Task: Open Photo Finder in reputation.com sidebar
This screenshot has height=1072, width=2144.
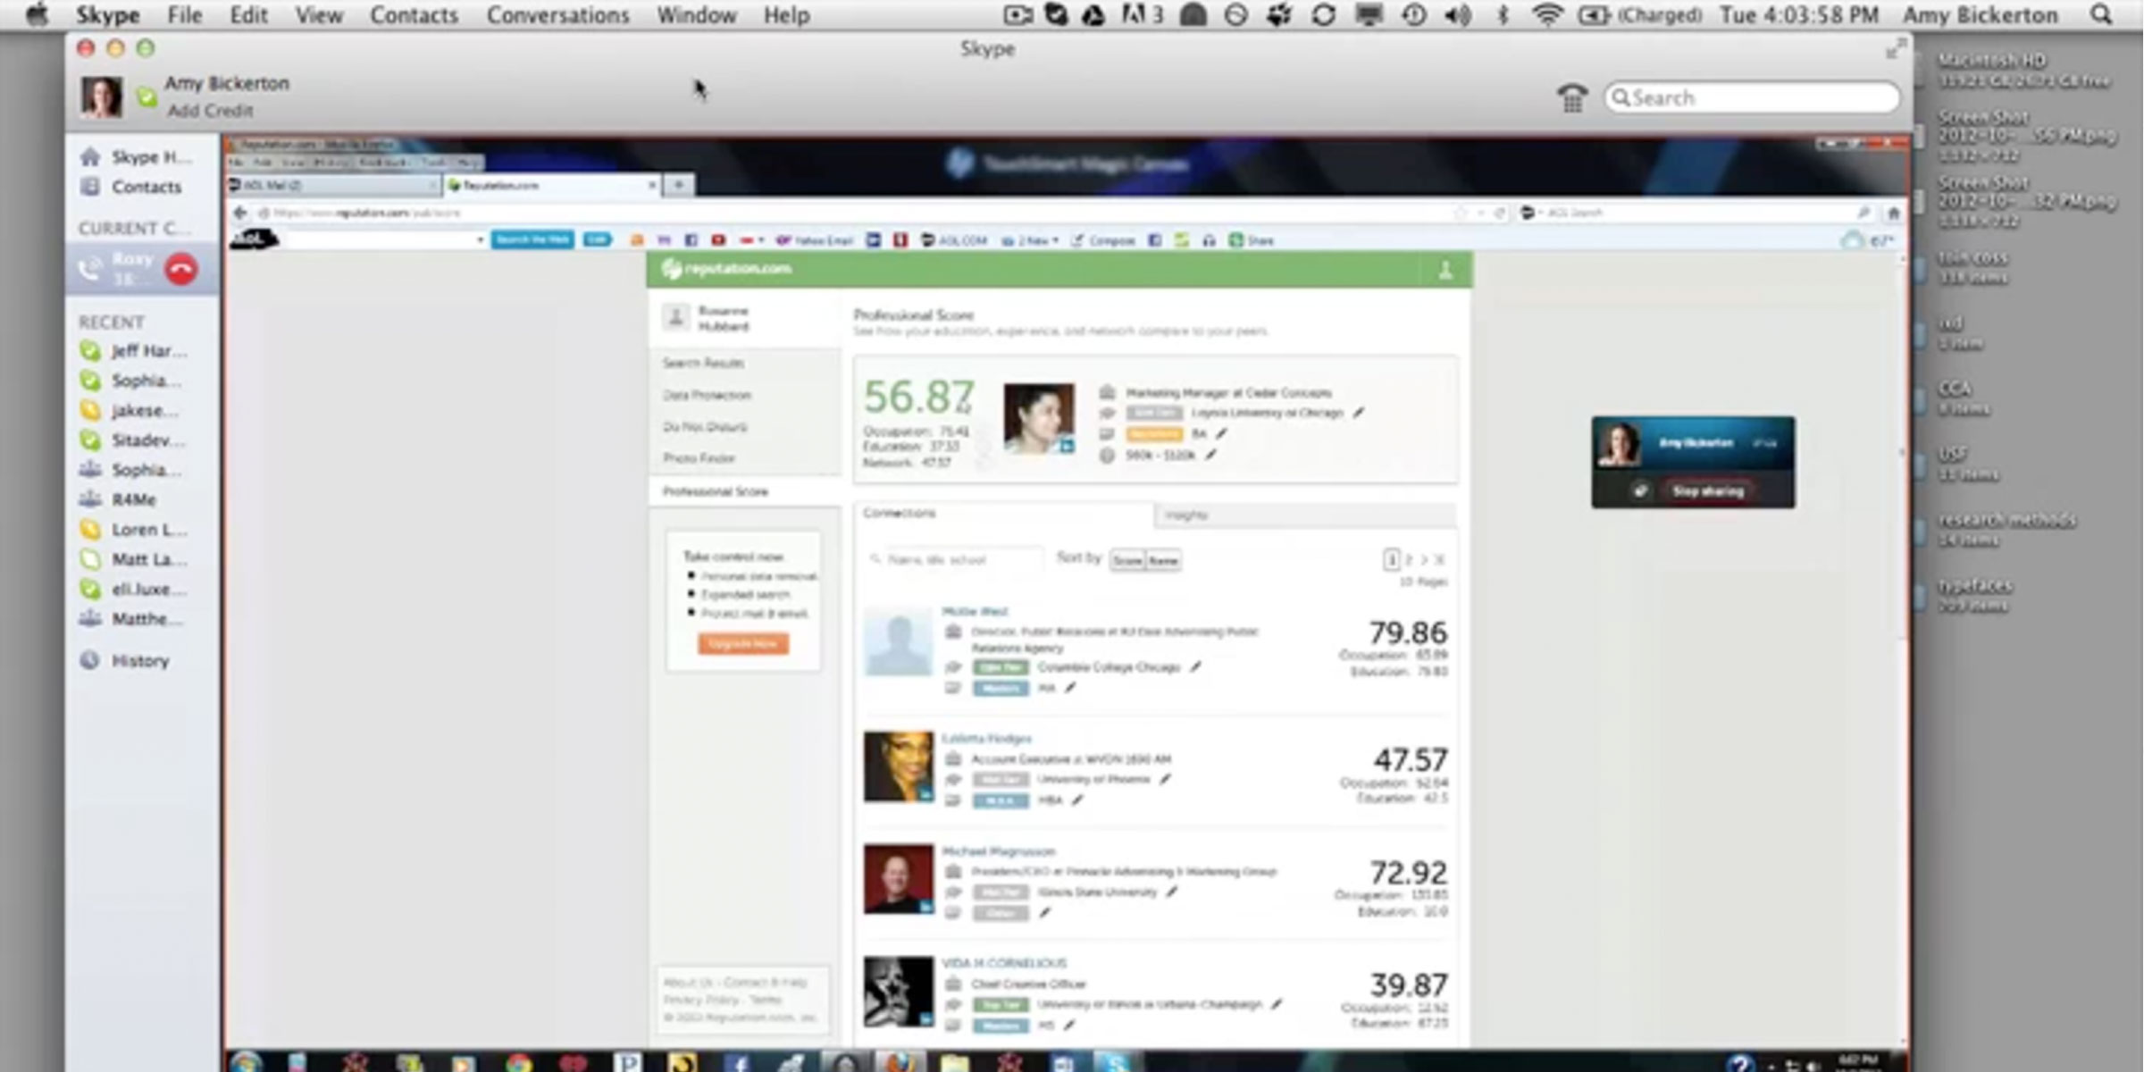Action: (699, 458)
